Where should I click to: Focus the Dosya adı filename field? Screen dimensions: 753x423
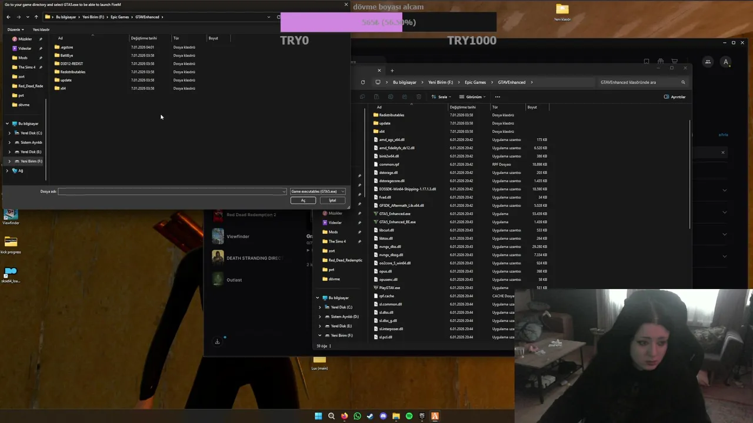(x=169, y=192)
